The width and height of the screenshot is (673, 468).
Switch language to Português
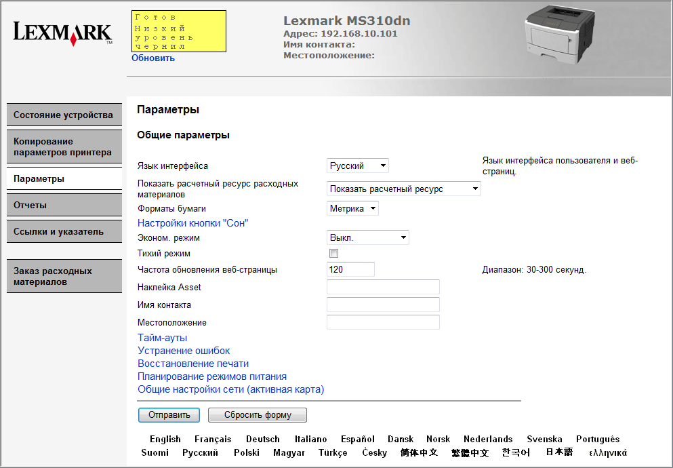tap(598, 439)
